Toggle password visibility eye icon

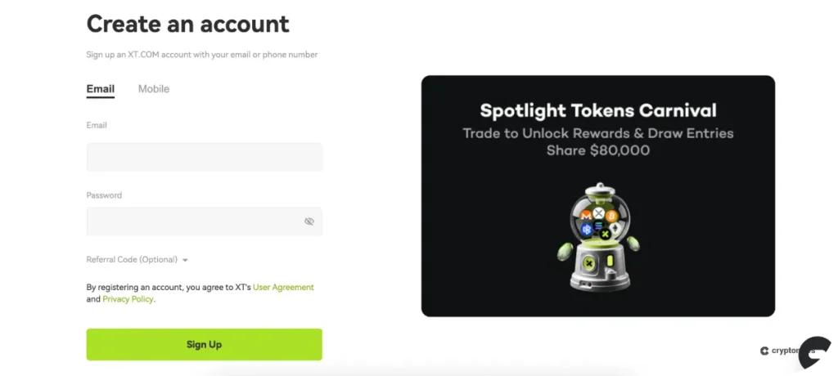click(x=309, y=222)
